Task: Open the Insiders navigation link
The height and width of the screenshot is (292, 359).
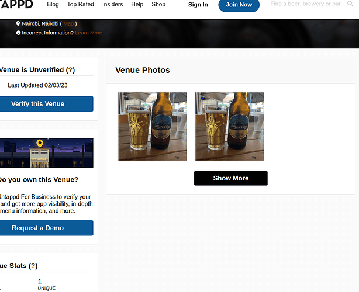Action: (x=112, y=5)
